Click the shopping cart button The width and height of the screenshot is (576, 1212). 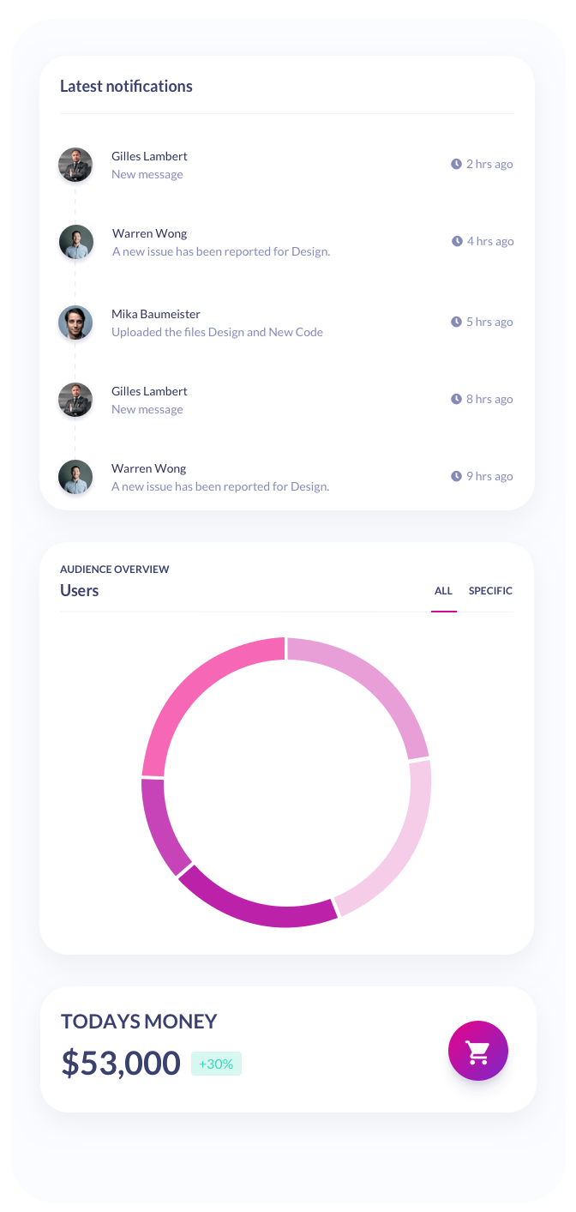pyautogui.click(x=478, y=1051)
